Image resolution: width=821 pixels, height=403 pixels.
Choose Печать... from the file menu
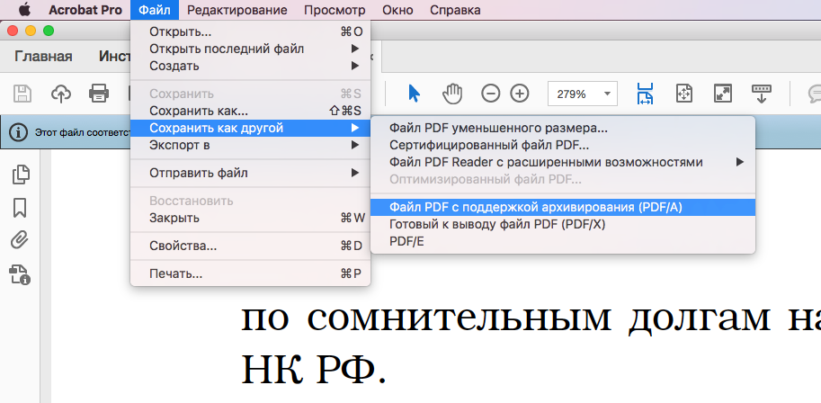click(x=250, y=273)
